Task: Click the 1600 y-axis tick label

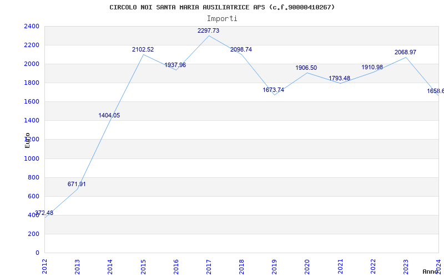Action: tap(32, 102)
